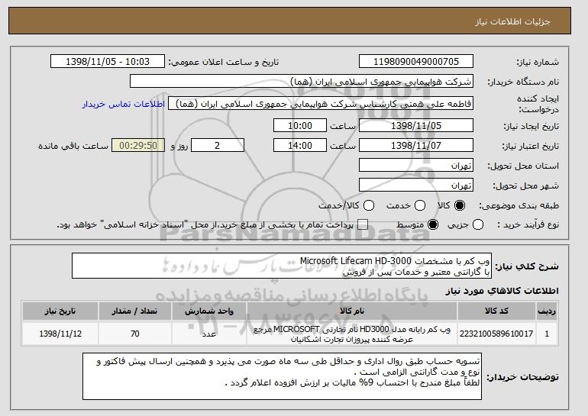588x416 pixels.
Task: Click the announcement date field 1398/11/05 - 10:03
Action: (x=108, y=62)
